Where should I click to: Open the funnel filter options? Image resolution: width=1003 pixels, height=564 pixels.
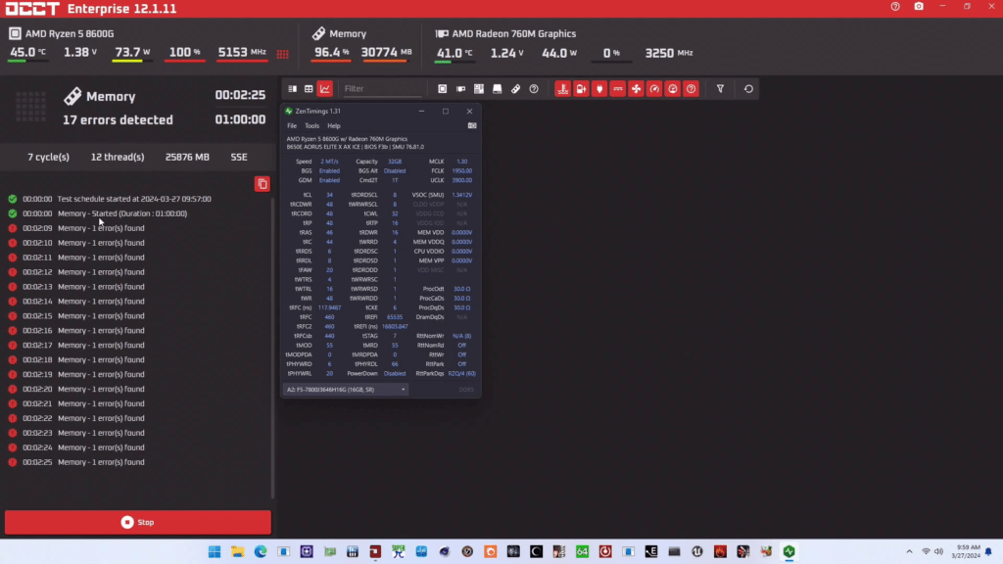coord(720,89)
